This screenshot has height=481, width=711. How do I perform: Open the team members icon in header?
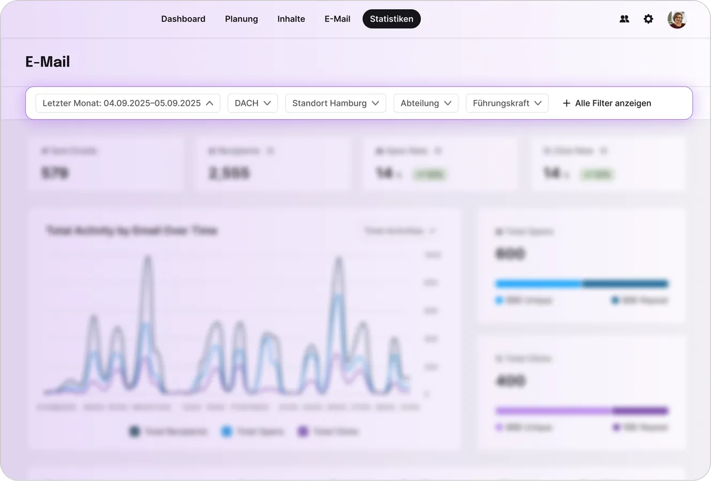(x=624, y=19)
